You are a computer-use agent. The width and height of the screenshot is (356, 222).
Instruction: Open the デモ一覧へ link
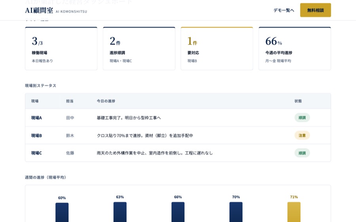click(x=284, y=10)
